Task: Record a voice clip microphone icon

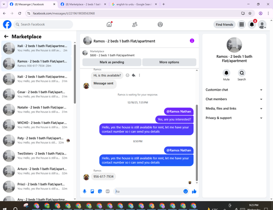Action: pyautogui.click(x=85, y=191)
